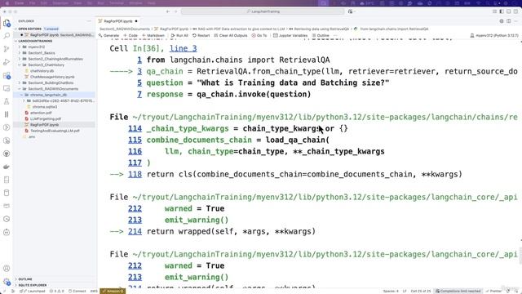The height and width of the screenshot is (294, 522).
Task: Follow line 118 link in traceback
Action: pos(135,174)
